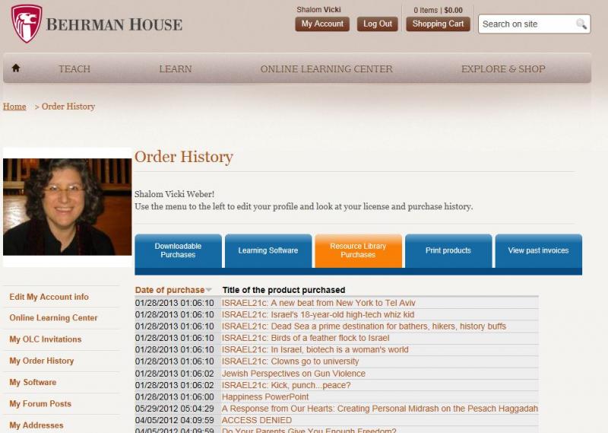Click the '0 Items | $0.00' cart summary
608x433 pixels.
coord(438,10)
